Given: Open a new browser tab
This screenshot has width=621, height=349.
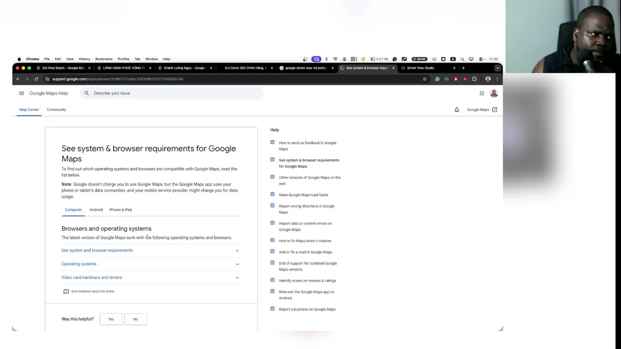Looking at the screenshot, I should (x=463, y=68).
